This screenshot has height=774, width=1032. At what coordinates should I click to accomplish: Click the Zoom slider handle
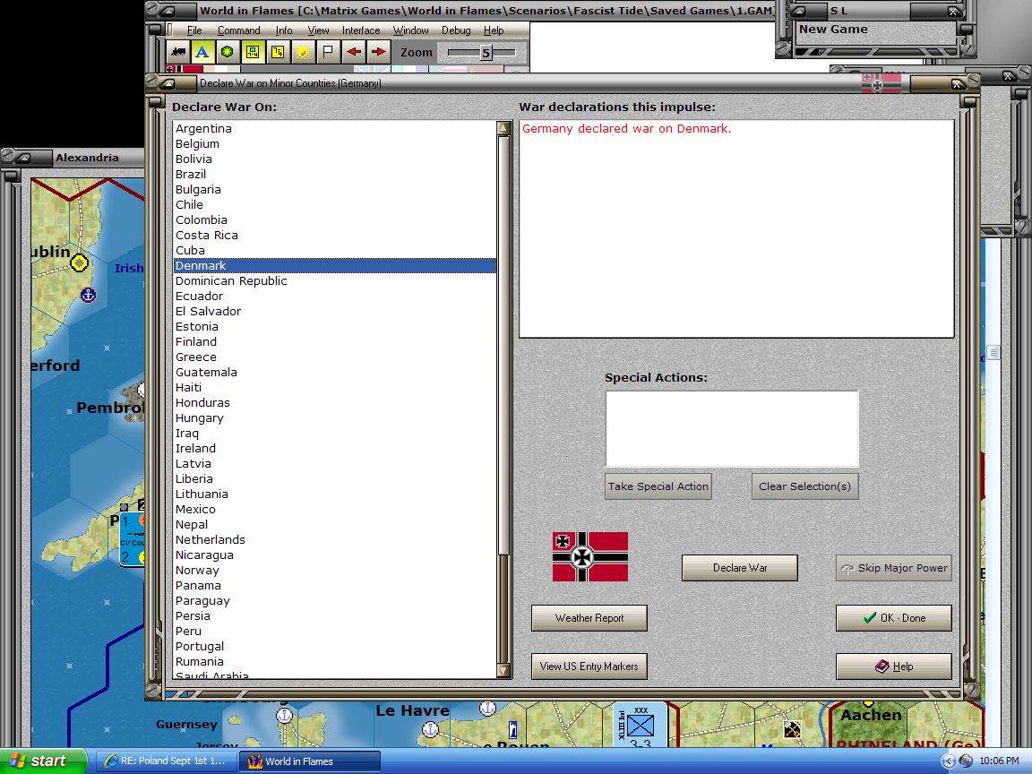(x=486, y=53)
